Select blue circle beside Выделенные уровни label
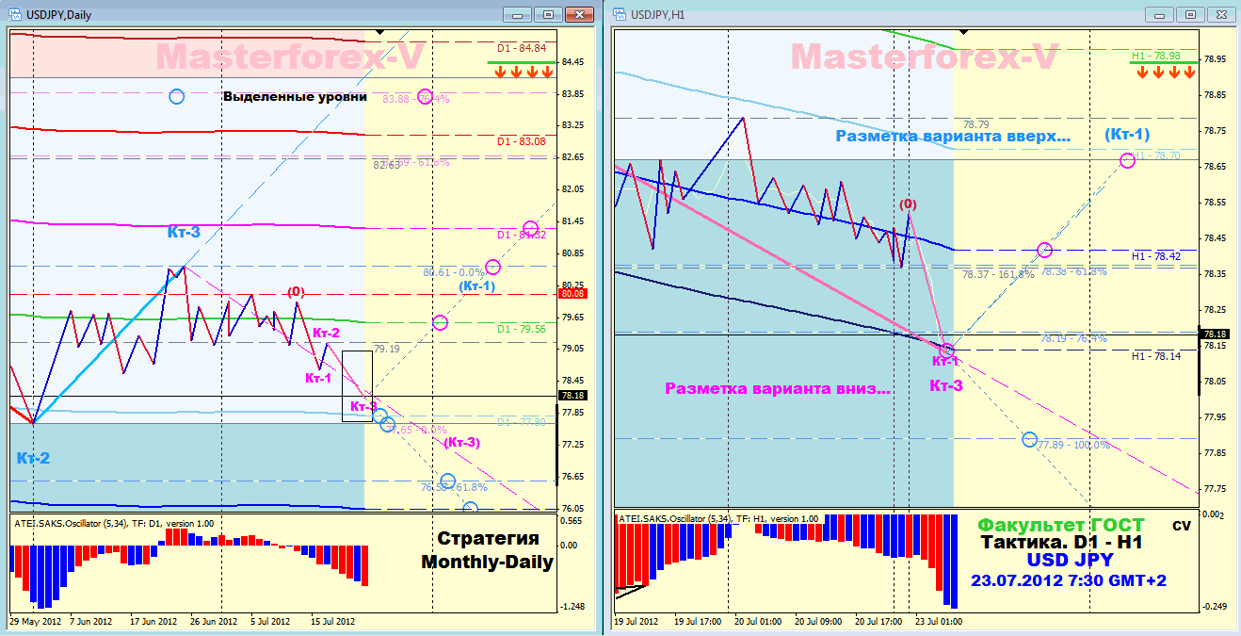Viewport: 1241px width, 636px height. pos(176,96)
